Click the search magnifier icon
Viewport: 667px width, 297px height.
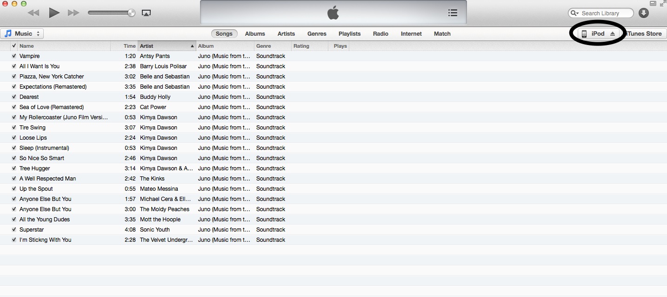575,13
